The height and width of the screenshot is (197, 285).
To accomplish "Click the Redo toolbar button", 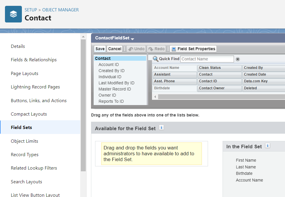I will pyautogui.click(x=156, y=49).
